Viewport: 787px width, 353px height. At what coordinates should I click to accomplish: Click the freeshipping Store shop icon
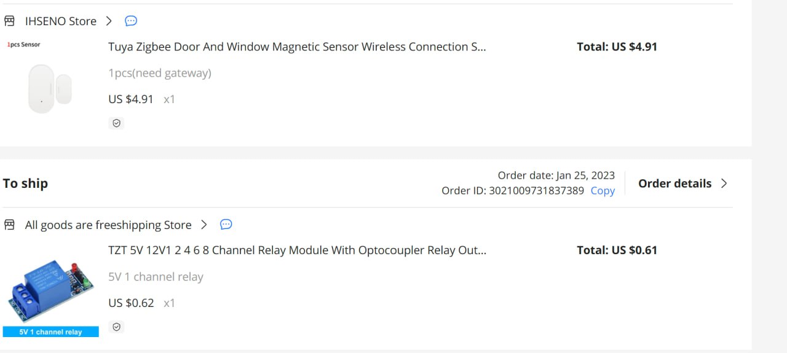(9, 225)
